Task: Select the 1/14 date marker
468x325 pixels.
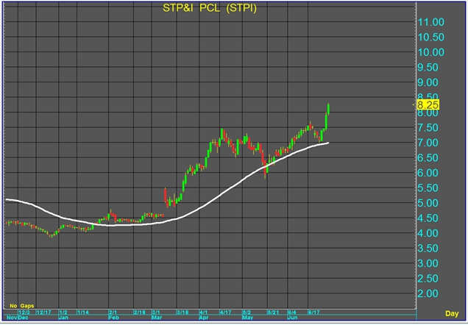Action: (83, 312)
